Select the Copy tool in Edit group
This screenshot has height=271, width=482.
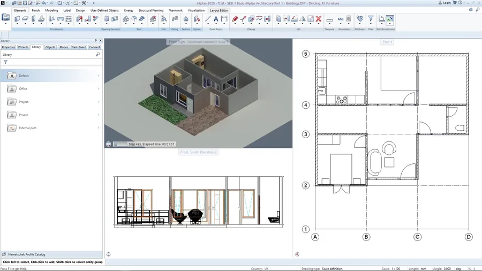(278, 19)
